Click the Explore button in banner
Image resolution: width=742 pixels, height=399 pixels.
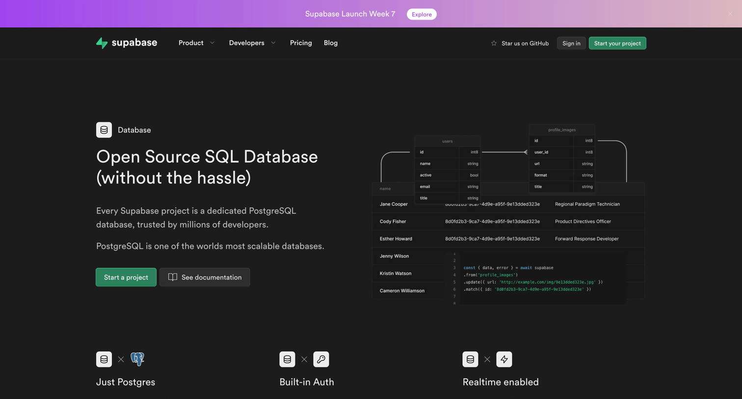(422, 14)
